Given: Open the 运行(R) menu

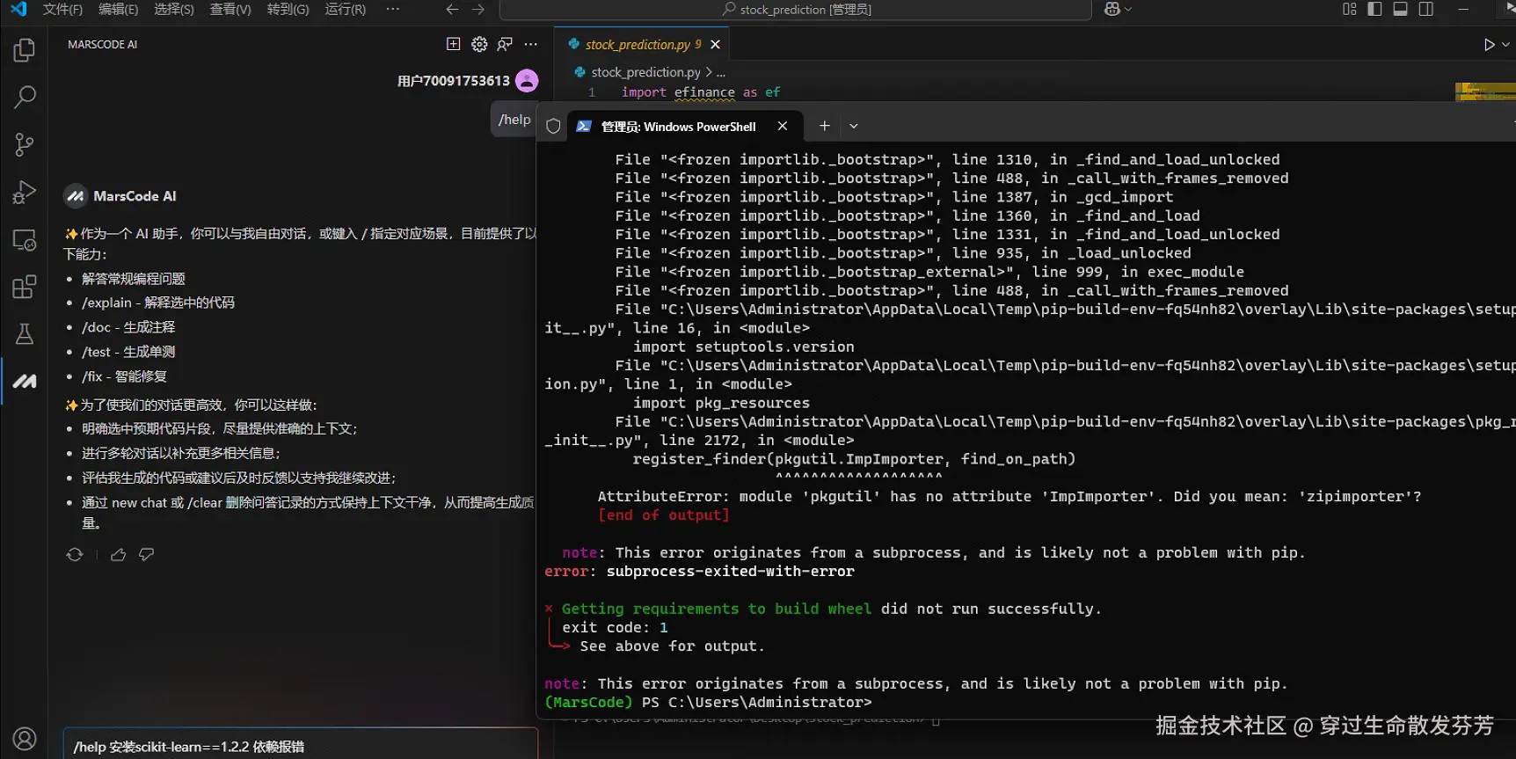Looking at the screenshot, I should (345, 10).
